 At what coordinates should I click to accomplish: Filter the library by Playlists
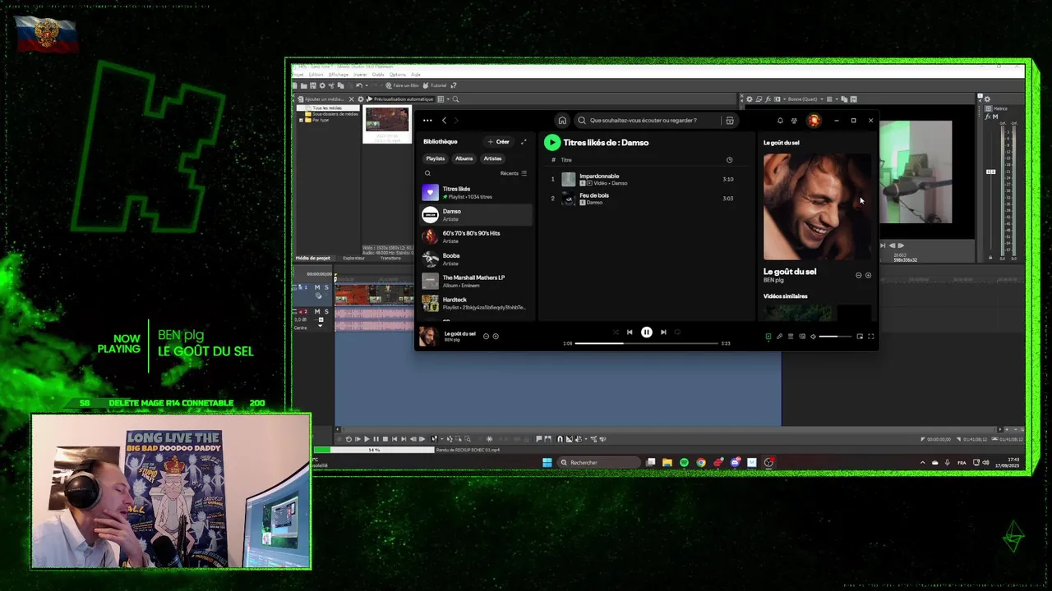point(436,158)
